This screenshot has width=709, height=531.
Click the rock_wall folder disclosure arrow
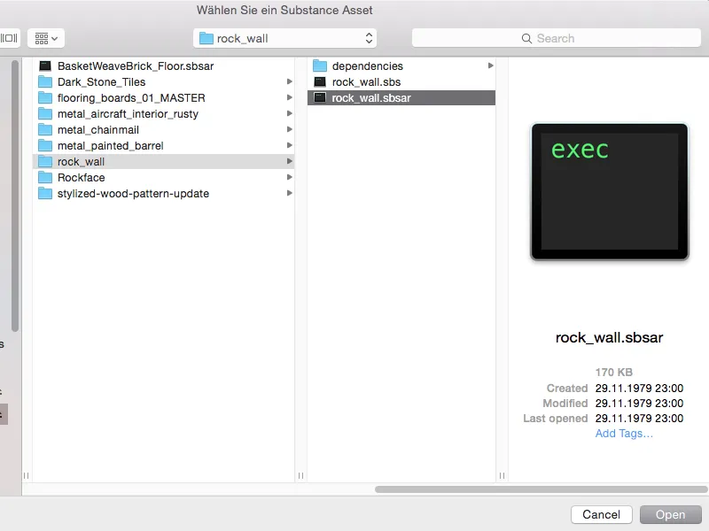click(x=290, y=161)
